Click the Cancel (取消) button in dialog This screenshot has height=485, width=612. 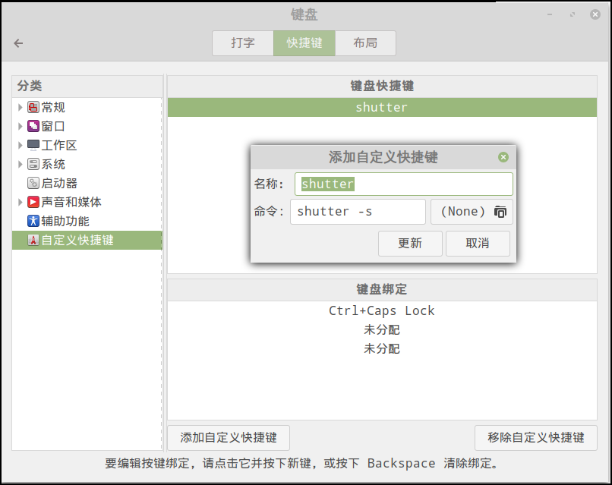478,244
